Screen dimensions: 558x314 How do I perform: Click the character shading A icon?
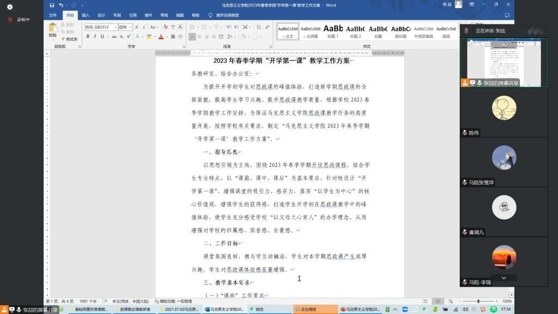coord(173,37)
